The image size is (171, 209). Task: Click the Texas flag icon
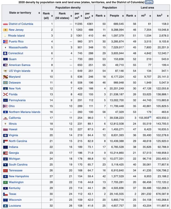(5, 194)
